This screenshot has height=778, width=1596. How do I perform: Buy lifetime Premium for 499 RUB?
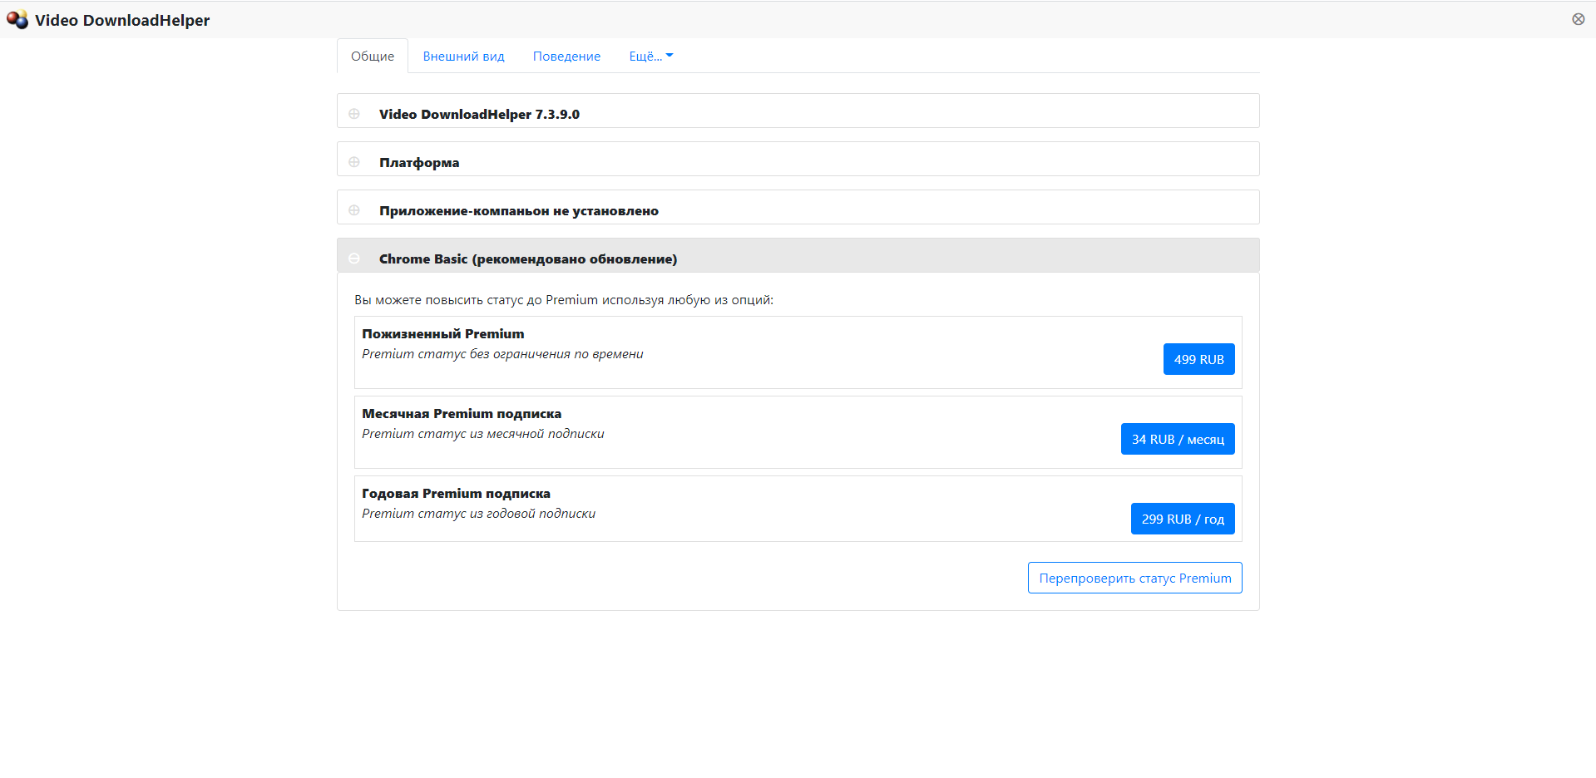(1198, 359)
